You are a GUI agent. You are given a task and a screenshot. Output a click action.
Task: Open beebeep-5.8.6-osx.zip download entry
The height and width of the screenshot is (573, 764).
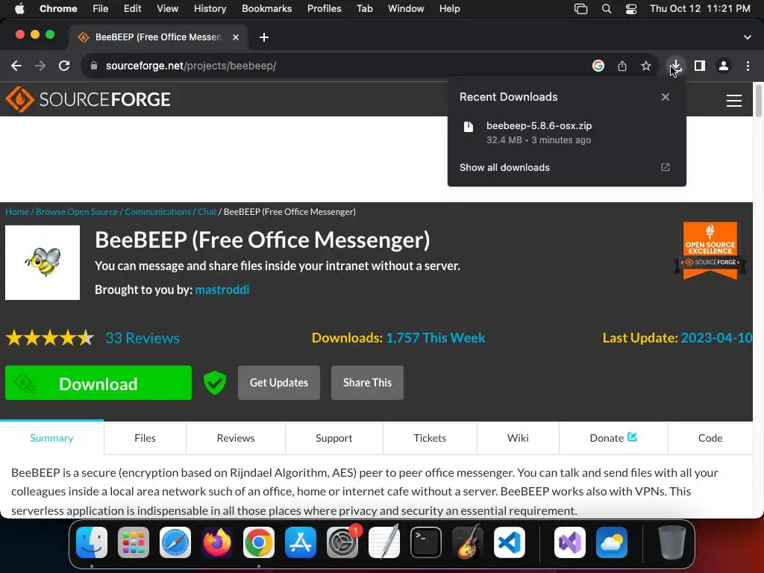[567, 133]
